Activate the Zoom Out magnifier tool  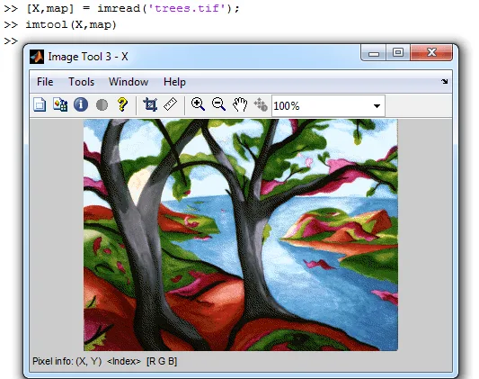pyautogui.click(x=218, y=104)
